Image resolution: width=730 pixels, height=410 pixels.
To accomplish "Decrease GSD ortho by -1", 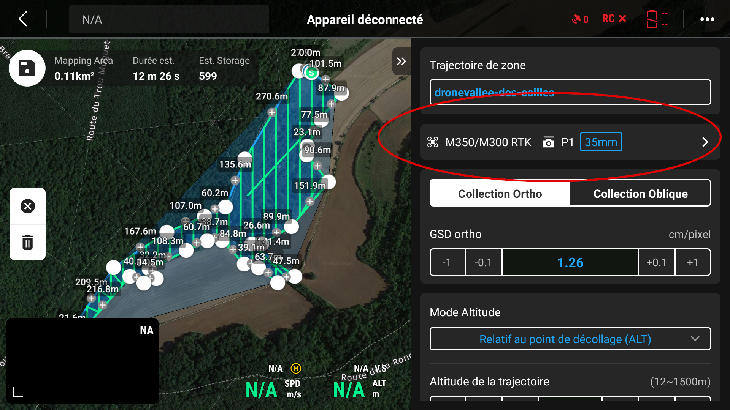I will [x=447, y=262].
